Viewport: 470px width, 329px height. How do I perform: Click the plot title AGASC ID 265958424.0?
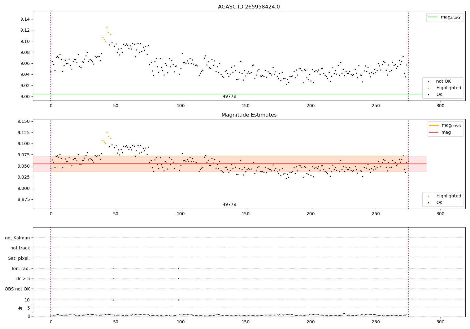249,7
